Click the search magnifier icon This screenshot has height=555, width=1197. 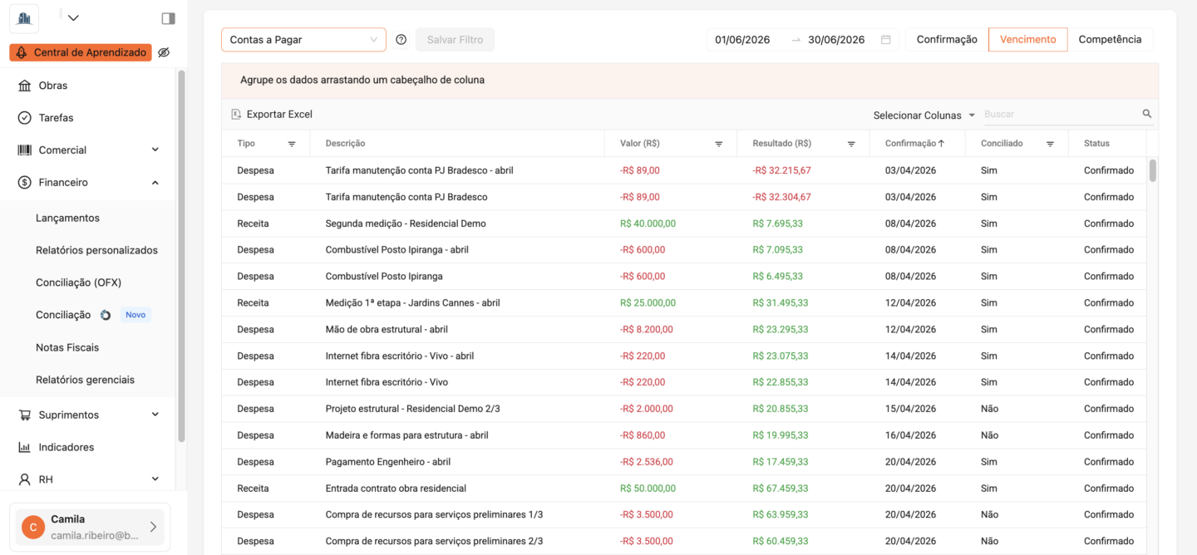[x=1147, y=115]
